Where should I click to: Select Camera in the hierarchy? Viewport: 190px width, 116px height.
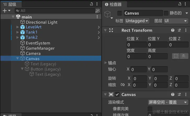pos(33,53)
